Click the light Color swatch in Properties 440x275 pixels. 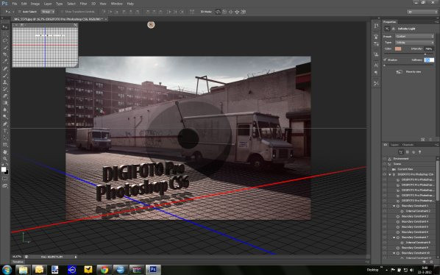tap(398, 49)
